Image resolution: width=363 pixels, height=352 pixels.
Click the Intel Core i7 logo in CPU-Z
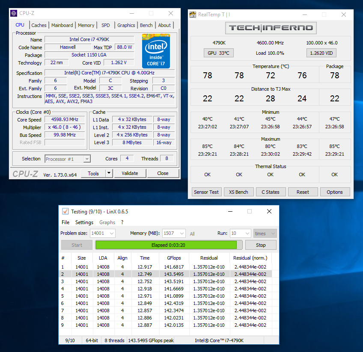point(156,51)
